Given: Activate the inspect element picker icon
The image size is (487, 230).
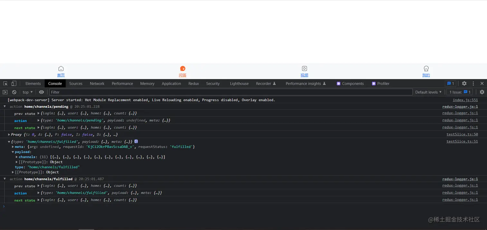Looking at the screenshot, I should [x=5, y=84].
